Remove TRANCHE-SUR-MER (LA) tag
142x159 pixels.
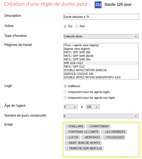[x=67, y=149]
